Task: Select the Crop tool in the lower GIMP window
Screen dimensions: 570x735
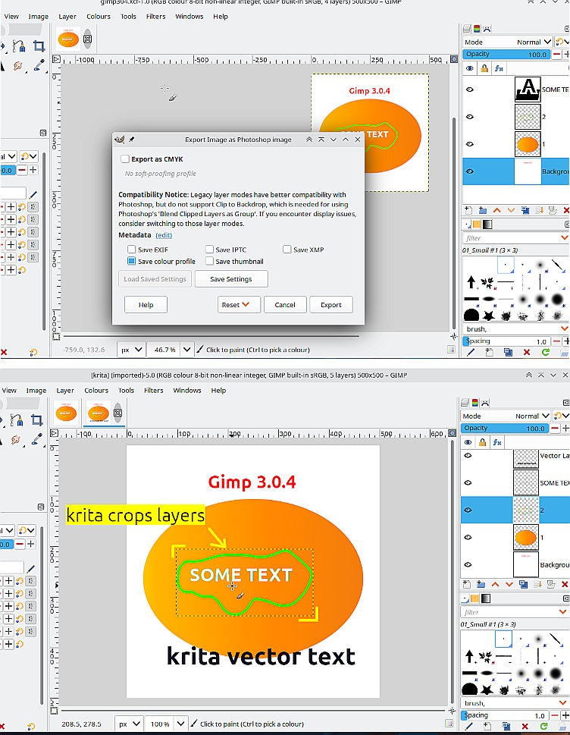Action: tap(37, 420)
